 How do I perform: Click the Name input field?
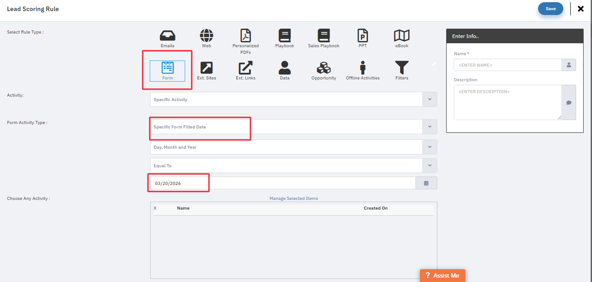tap(507, 65)
